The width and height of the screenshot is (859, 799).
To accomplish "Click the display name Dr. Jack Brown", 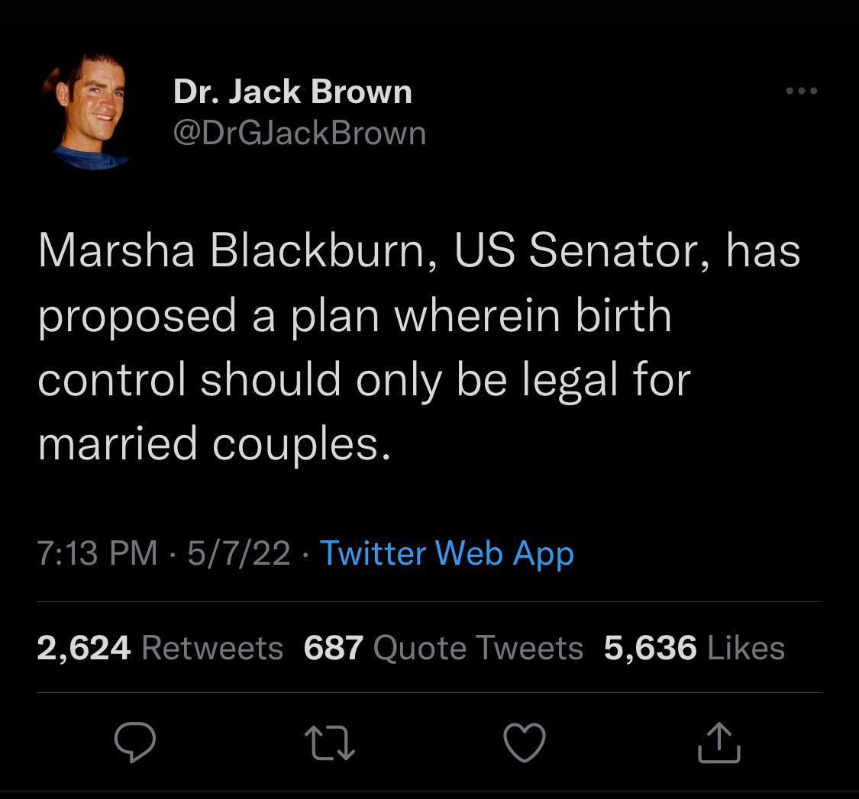I will [292, 91].
